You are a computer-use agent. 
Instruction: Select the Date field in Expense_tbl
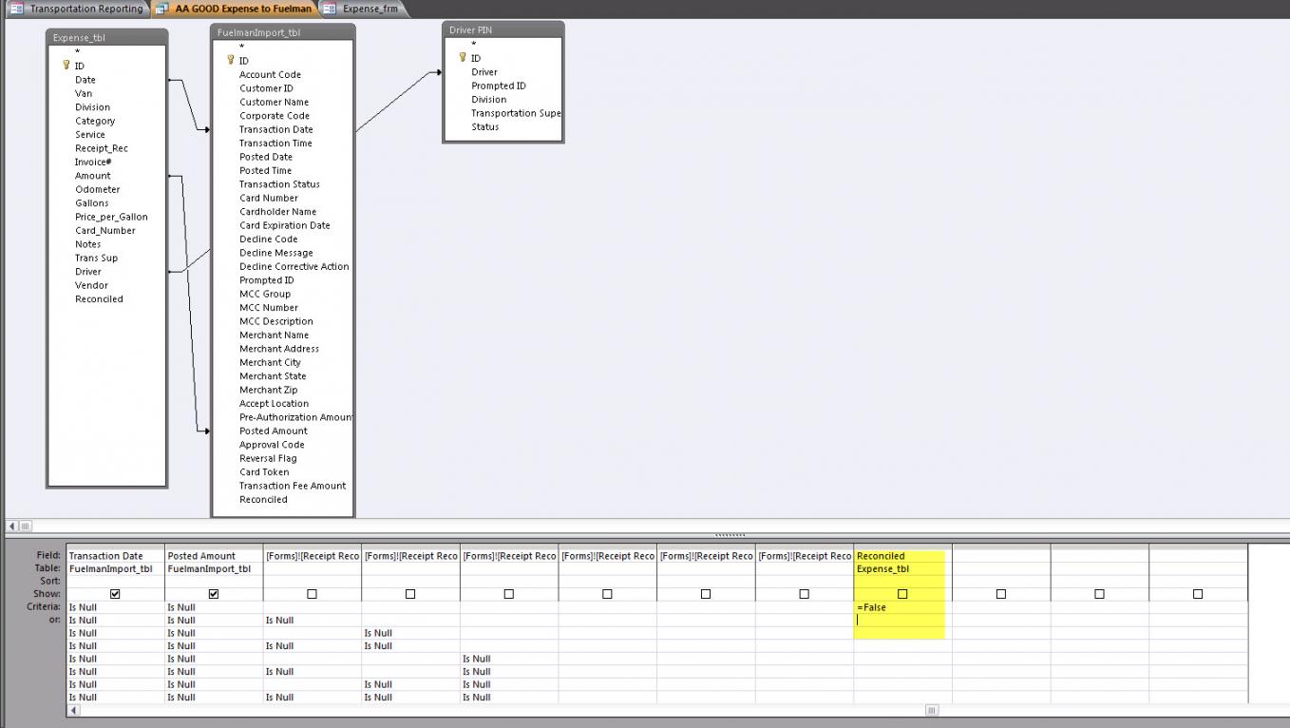85,80
